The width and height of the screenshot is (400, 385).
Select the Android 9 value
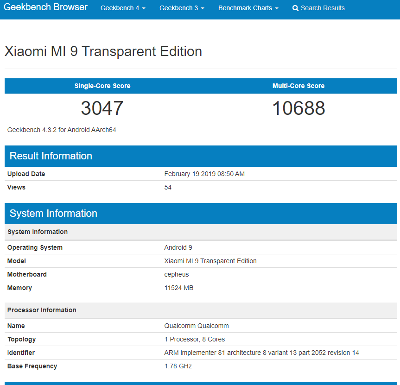[x=178, y=247]
